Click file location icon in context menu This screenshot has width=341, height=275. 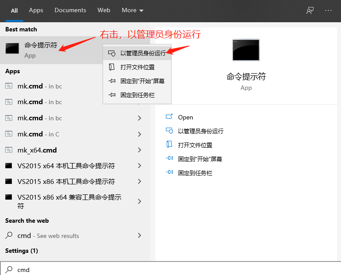tap(112, 67)
